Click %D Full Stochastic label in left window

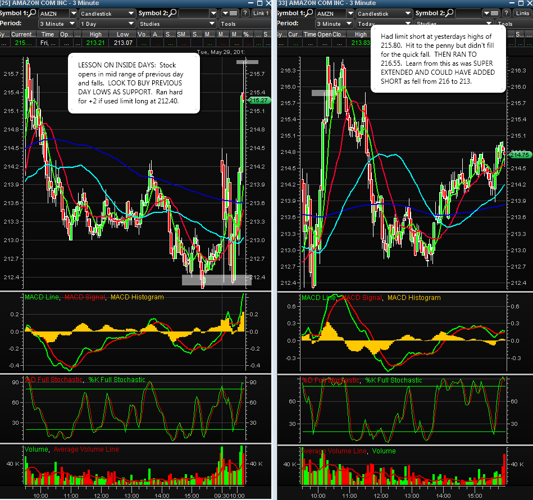coord(54,380)
